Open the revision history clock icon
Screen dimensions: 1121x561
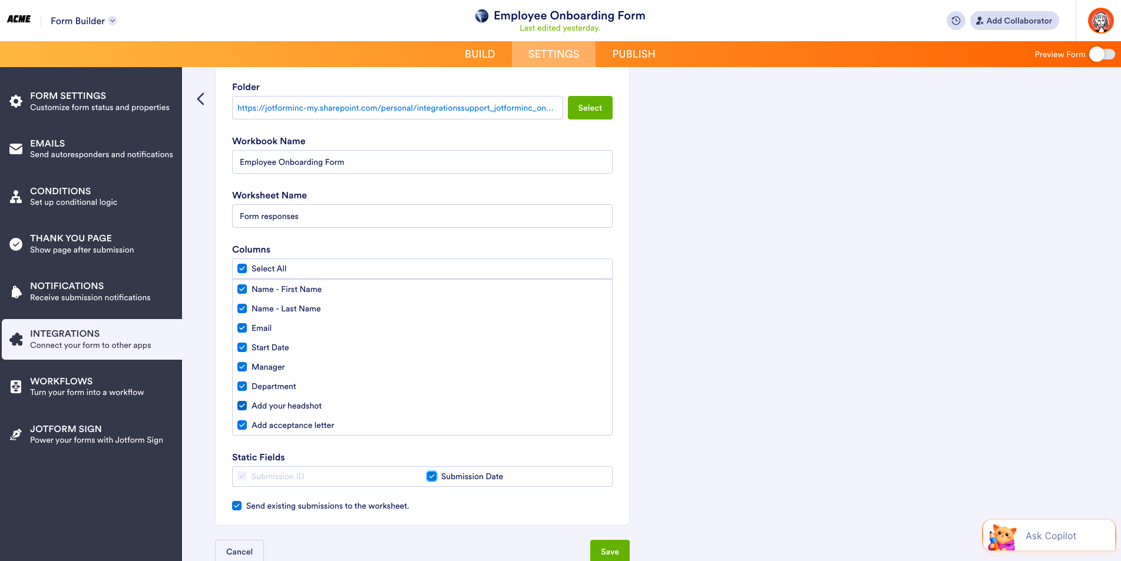click(955, 20)
